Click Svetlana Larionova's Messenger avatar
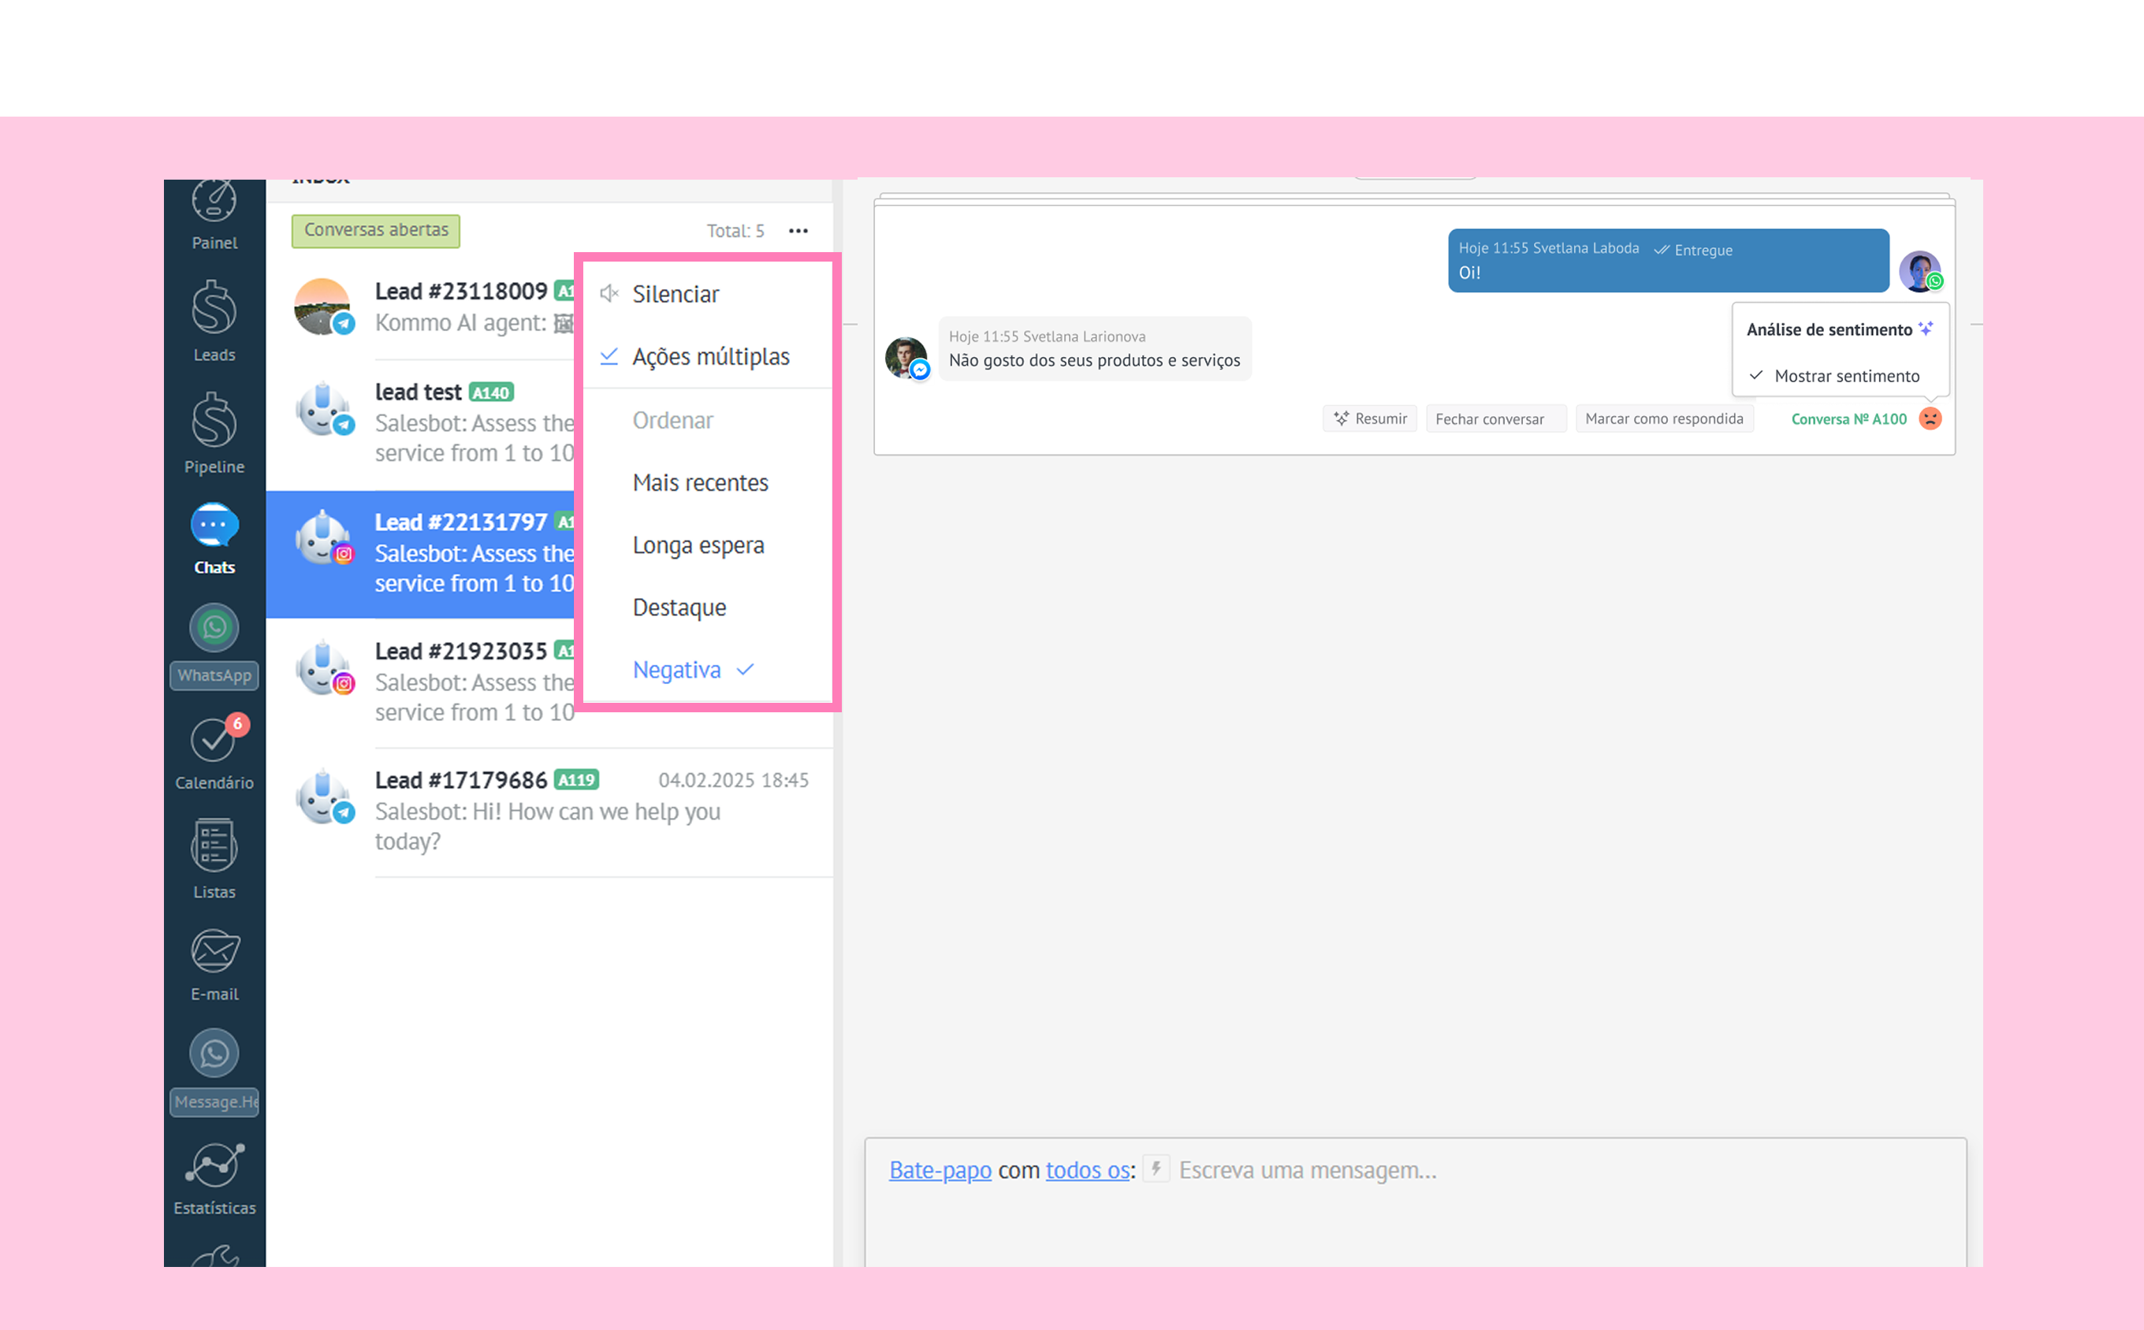This screenshot has height=1330, width=2144. 906,358
